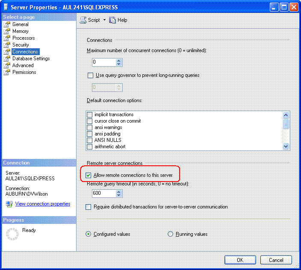This screenshot has width=301, height=270.
Task: Click the Database Settings page icon
Action: (7, 59)
